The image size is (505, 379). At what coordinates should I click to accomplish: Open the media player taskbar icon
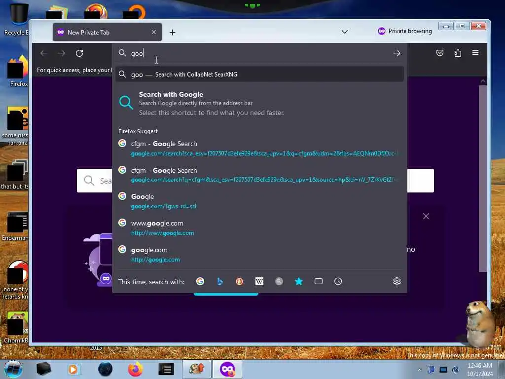coord(73,369)
